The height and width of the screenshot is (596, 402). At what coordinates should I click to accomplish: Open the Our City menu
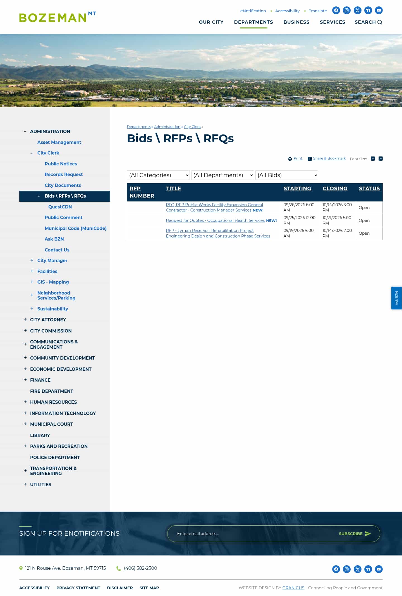tap(211, 22)
